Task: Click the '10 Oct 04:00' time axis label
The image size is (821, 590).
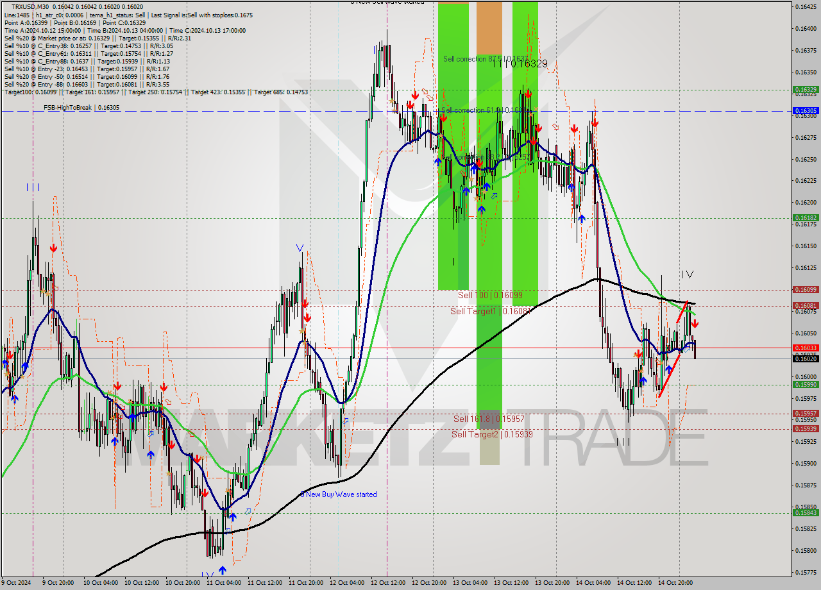Action: point(99,584)
